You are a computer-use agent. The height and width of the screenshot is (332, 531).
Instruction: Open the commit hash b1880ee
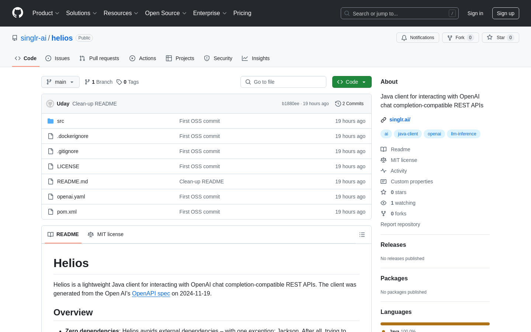pos(291,104)
